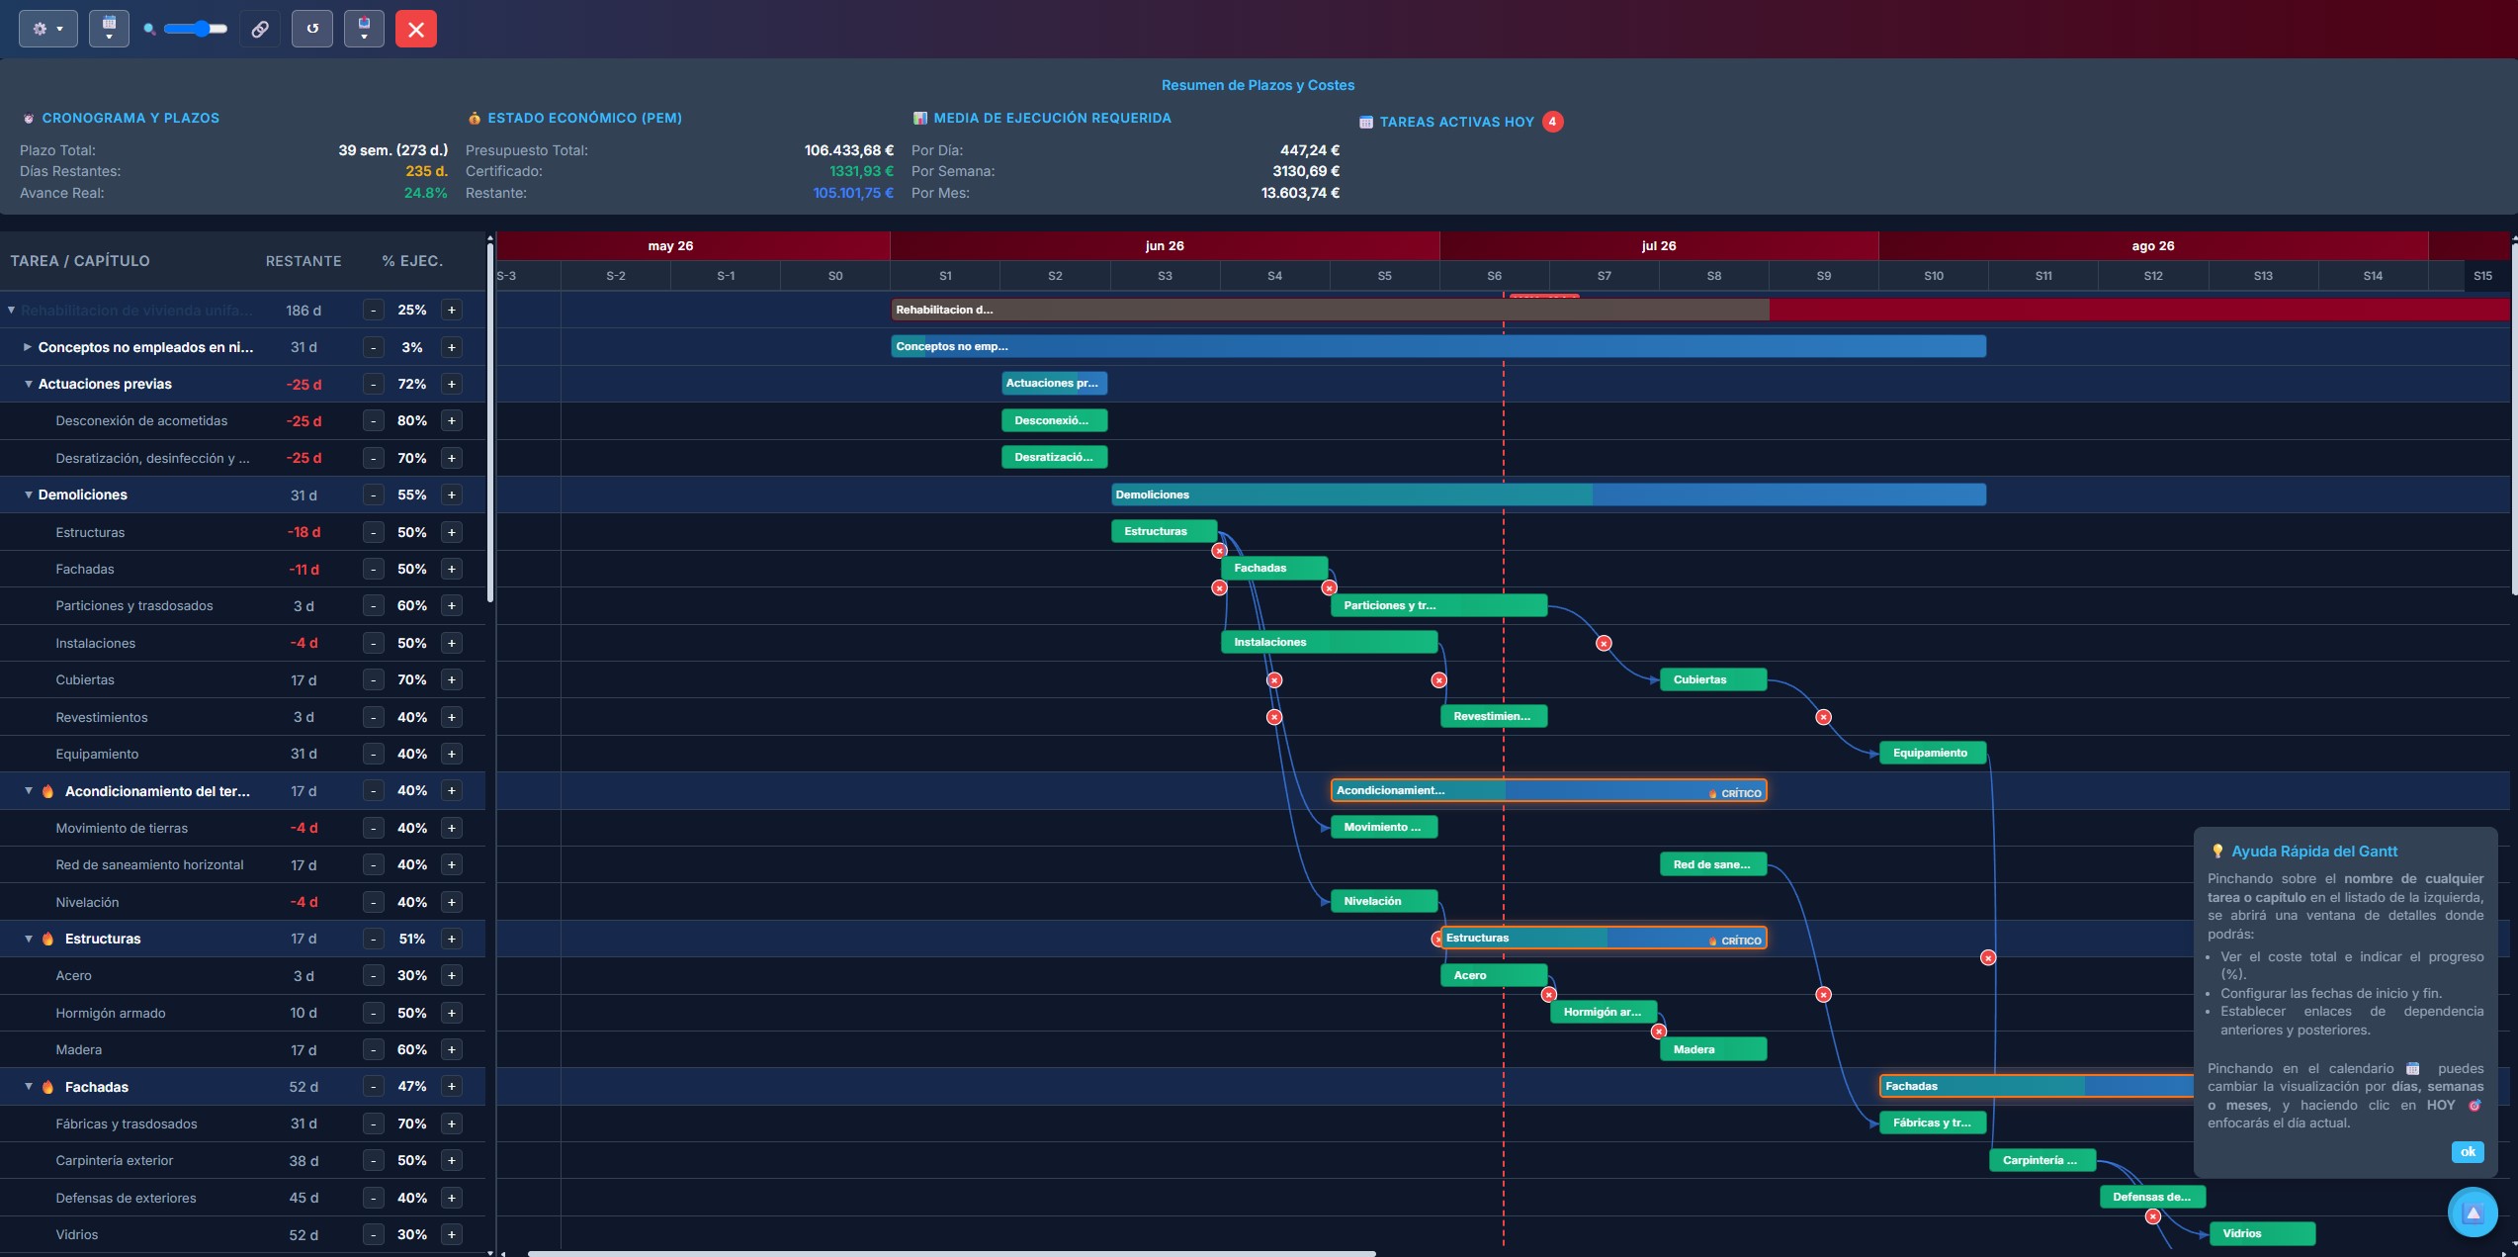
Task: Decrease percent for Red de saneamiento horizontal
Action: (x=373, y=865)
